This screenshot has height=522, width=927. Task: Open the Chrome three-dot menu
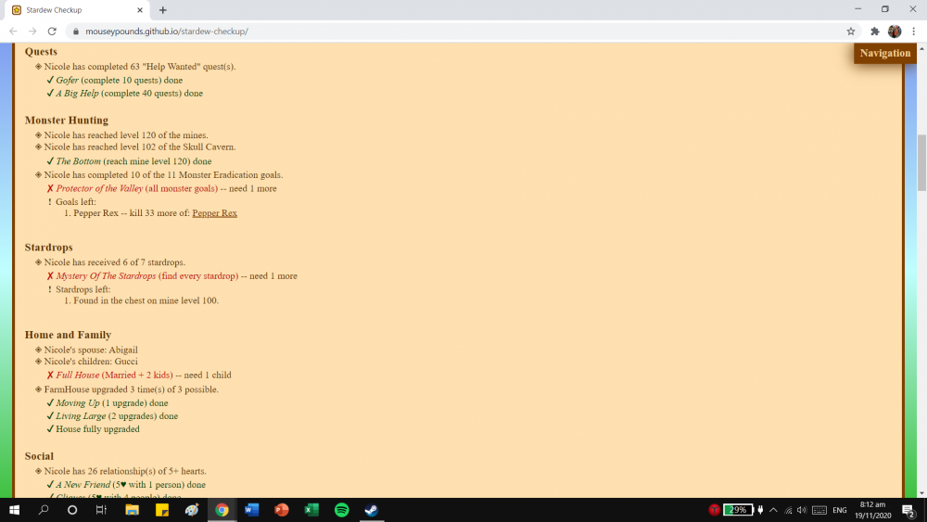coord(913,32)
